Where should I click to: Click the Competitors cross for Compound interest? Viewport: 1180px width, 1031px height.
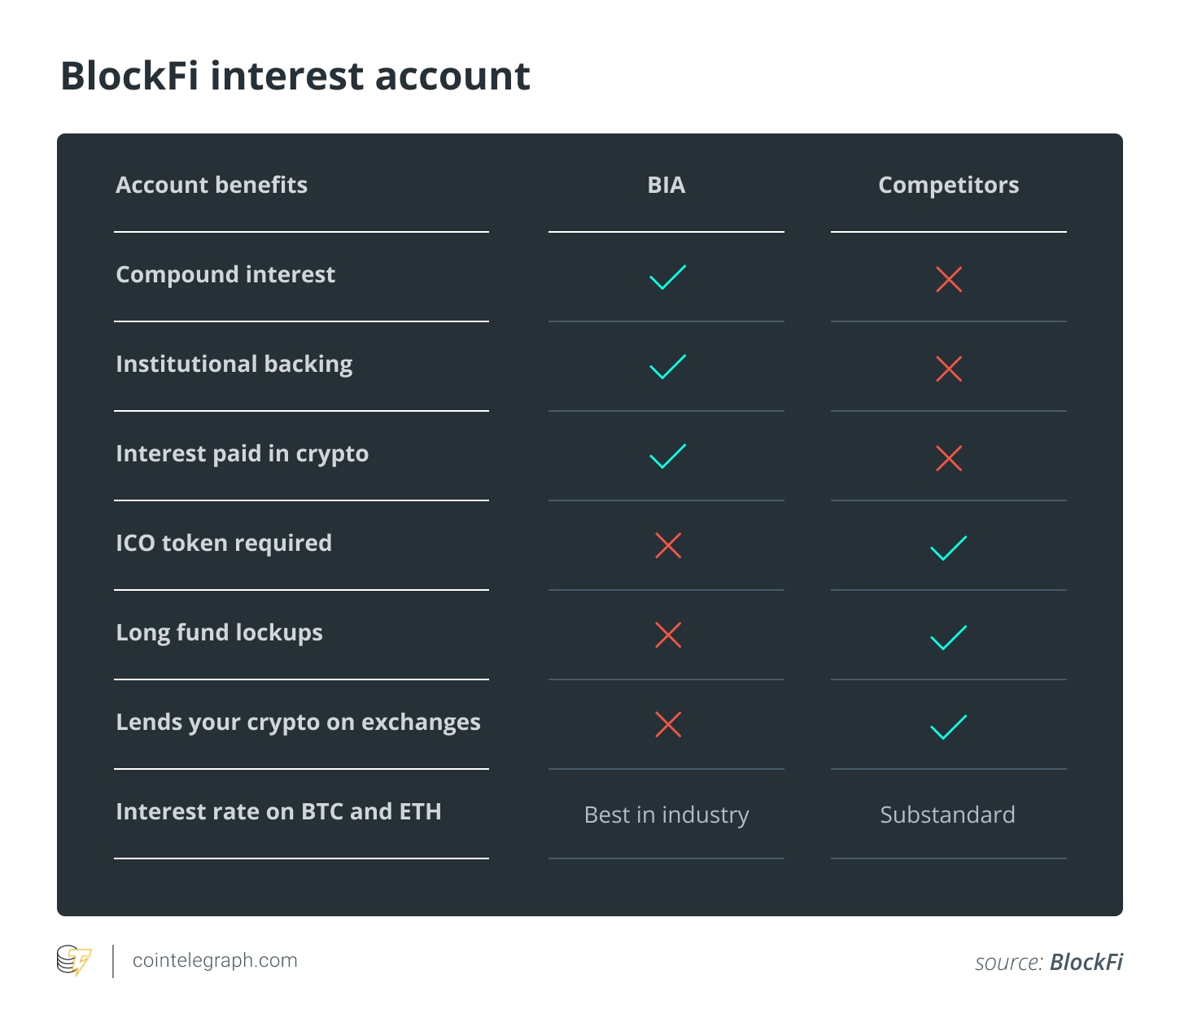949,279
